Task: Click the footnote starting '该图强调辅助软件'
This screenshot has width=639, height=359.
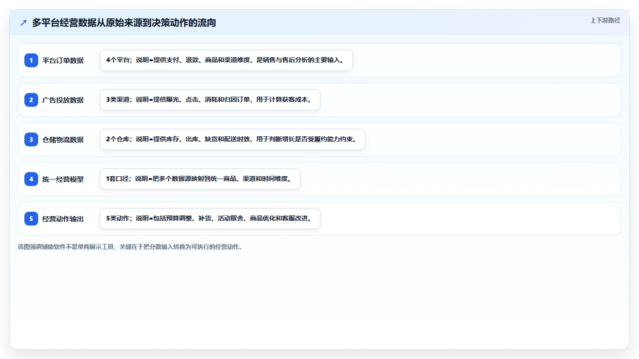Action: (x=130, y=247)
